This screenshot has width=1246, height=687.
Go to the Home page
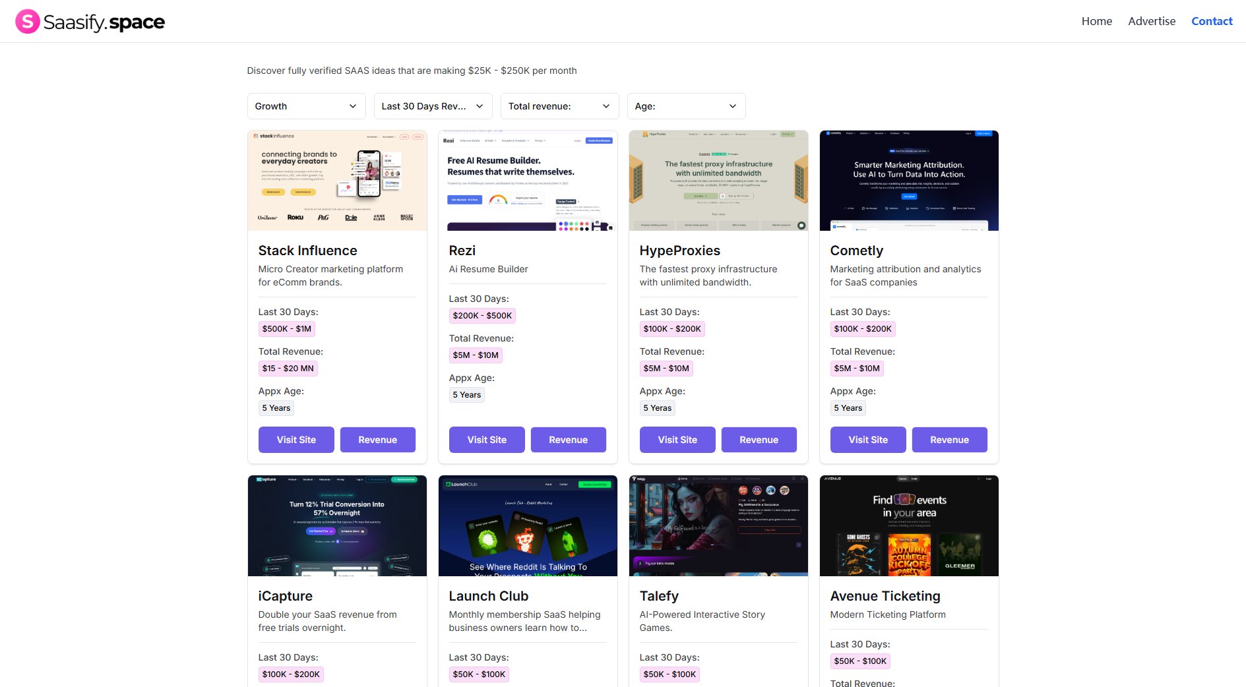(x=1096, y=21)
